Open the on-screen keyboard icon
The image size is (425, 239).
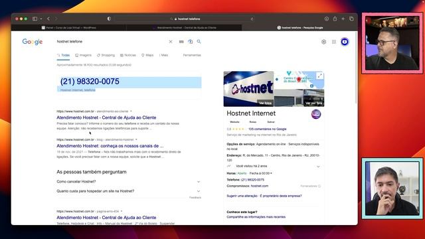pos(181,42)
